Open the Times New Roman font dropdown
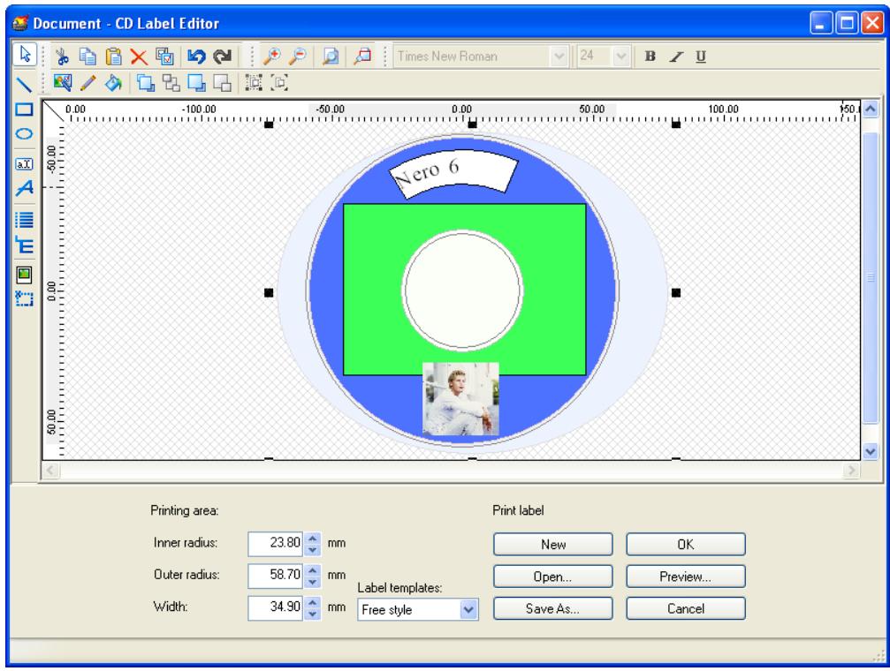The height and width of the screenshot is (671, 890). tap(559, 57)
